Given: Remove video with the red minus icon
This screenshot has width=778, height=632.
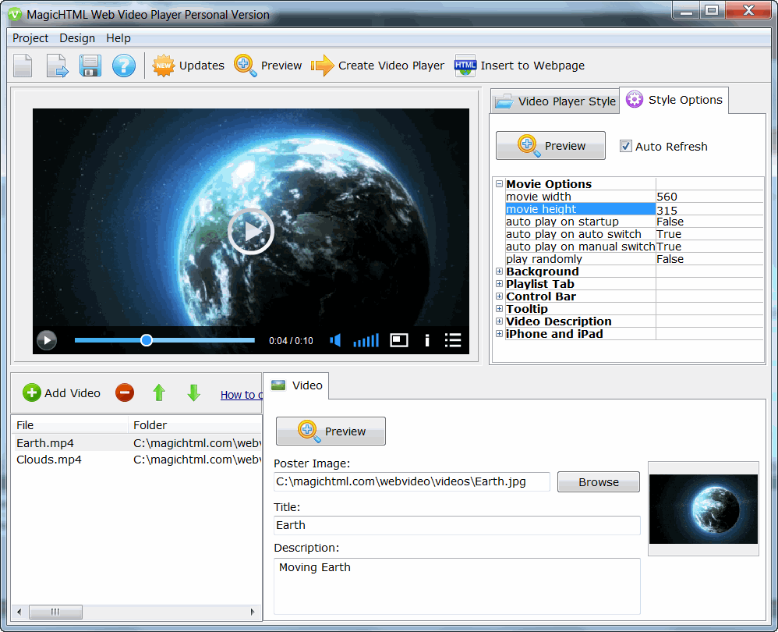Looking at the screenshot, I should pyautogui.click(x=125, y=392).
